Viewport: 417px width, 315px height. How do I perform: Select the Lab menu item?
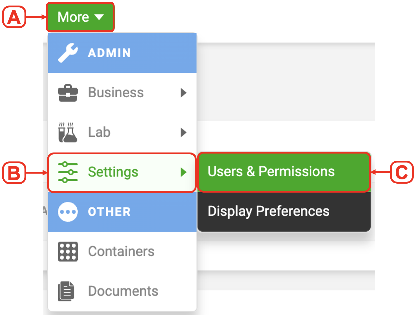pyautogui.click(x=122, y=132)
